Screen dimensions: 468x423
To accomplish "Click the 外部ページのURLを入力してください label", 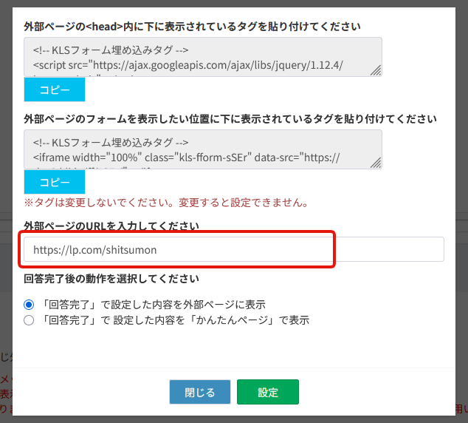I will [x=111, y=226].
